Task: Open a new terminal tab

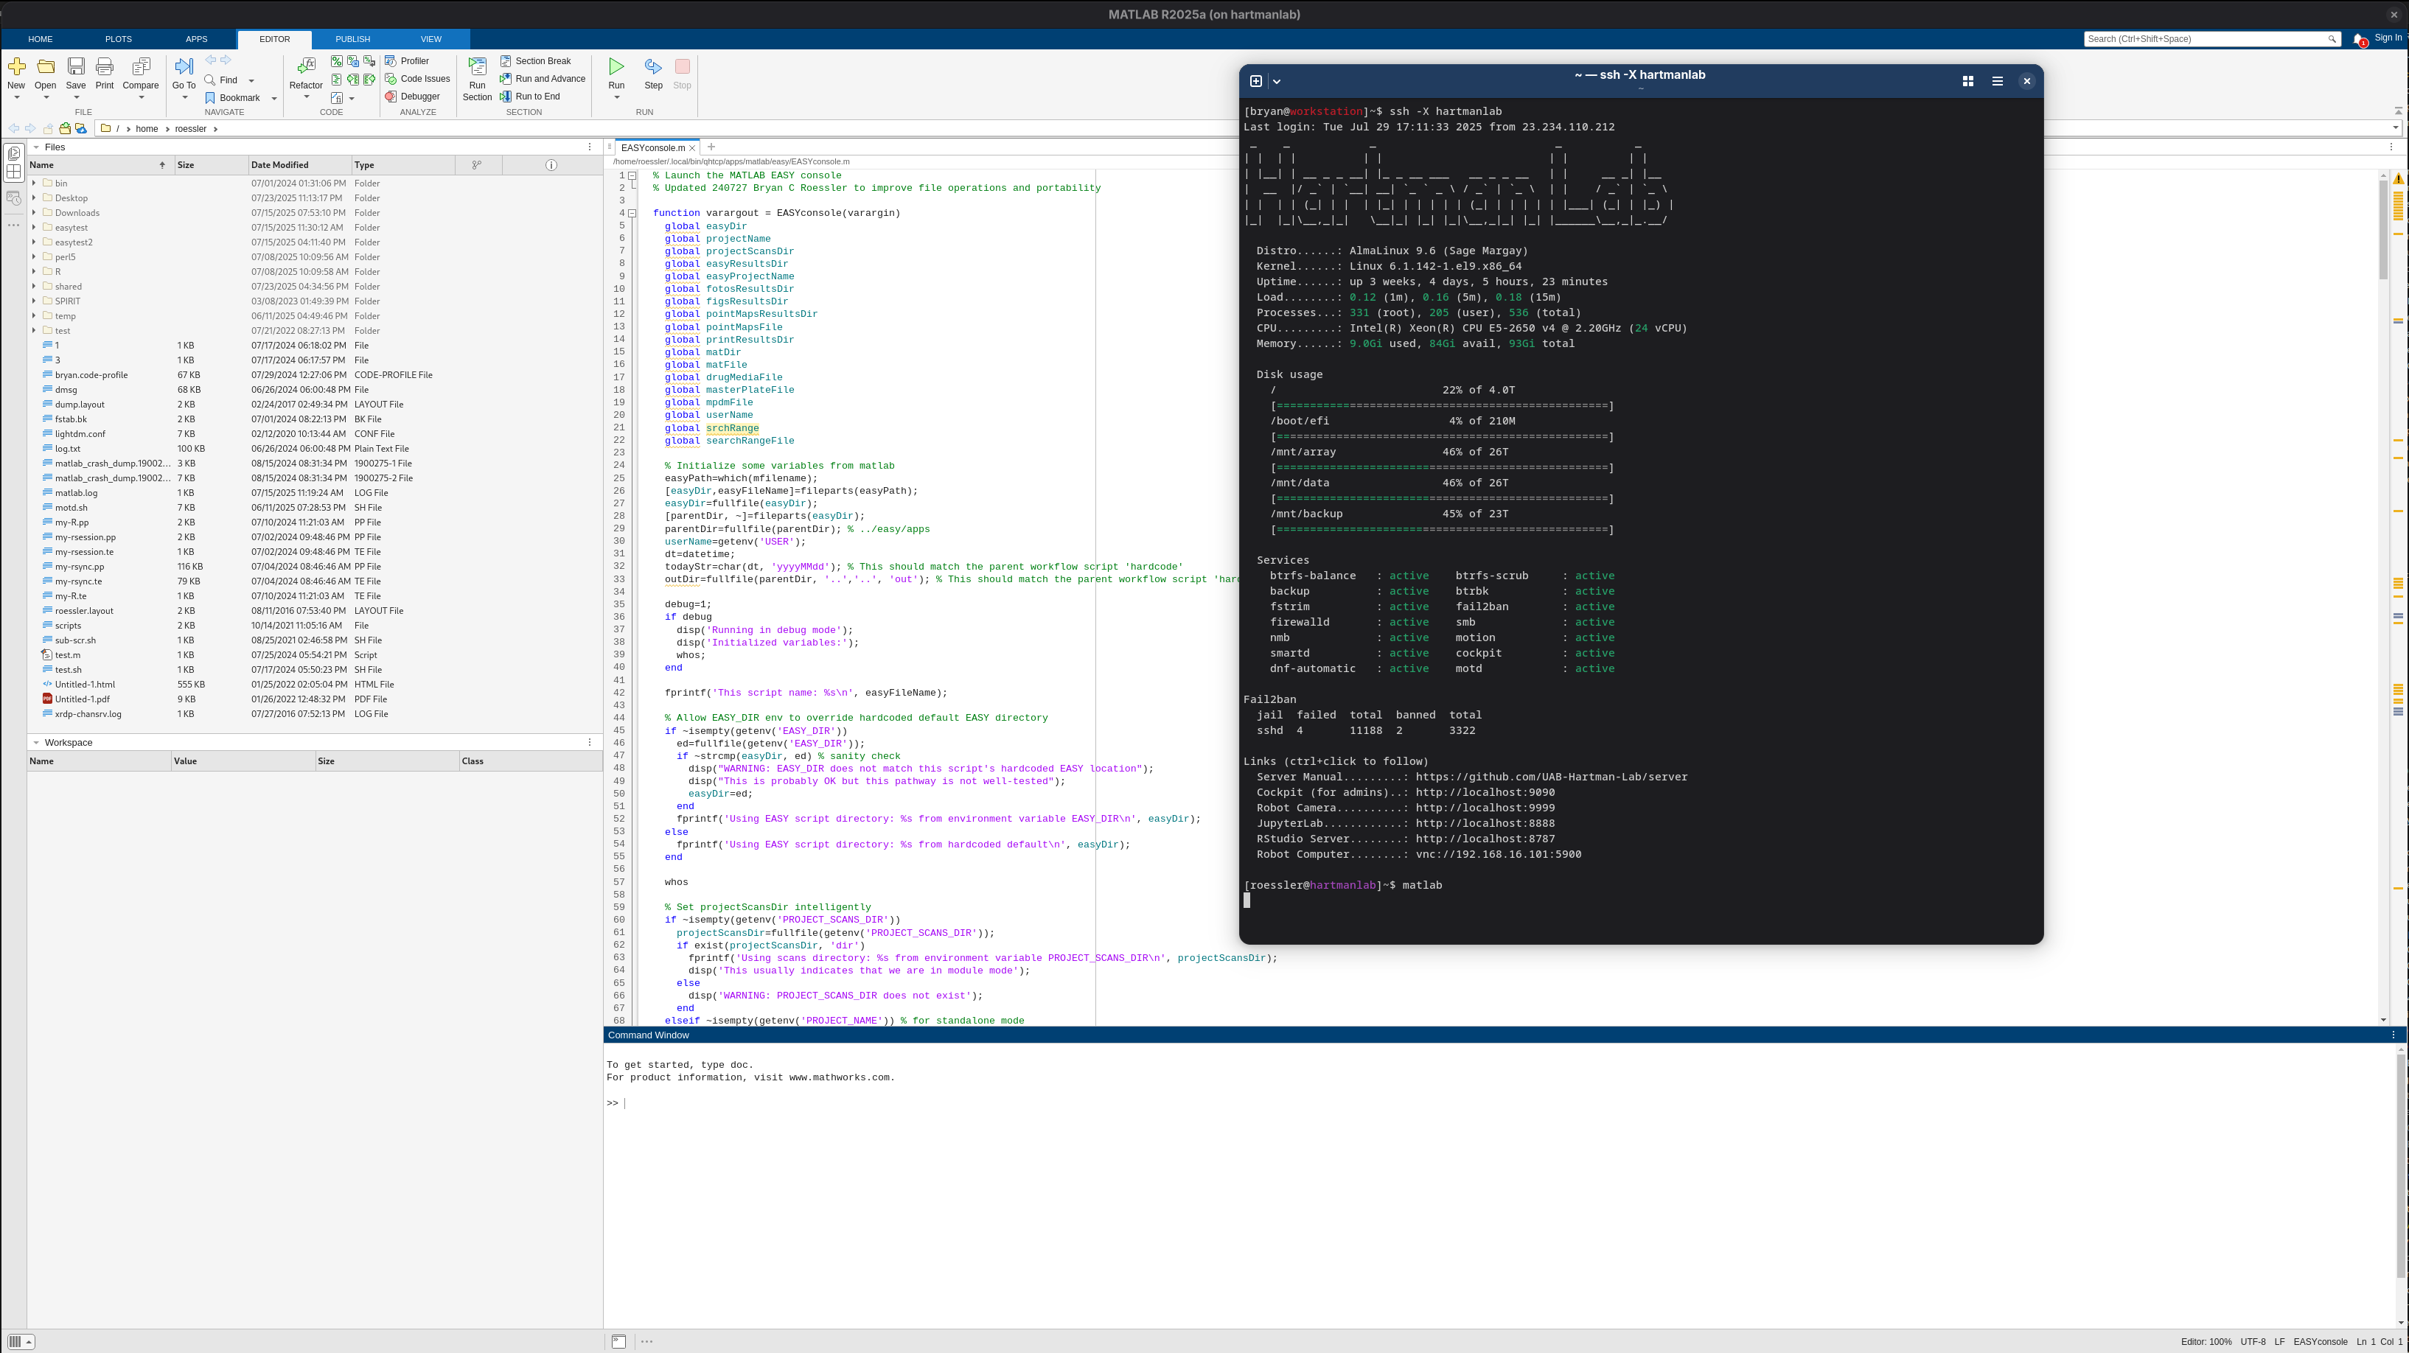Action: 1255,80
